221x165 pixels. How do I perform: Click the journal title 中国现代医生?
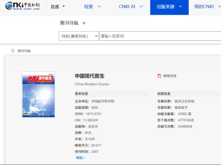(90, 76)
